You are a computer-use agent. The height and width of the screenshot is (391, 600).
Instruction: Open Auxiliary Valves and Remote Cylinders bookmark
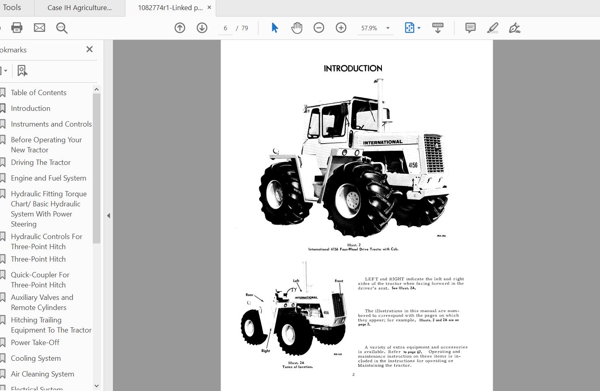tap(42, 302)
